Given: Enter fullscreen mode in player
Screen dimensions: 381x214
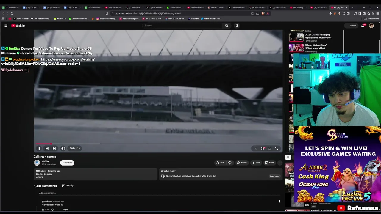Looking at the screenshot, I should [277, 148].
